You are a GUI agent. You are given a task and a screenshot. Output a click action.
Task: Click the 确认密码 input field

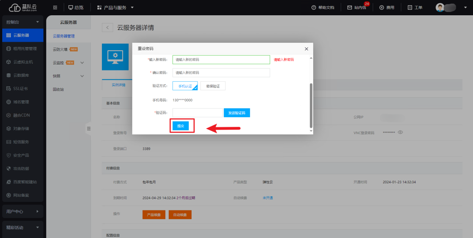click(221, 73)
